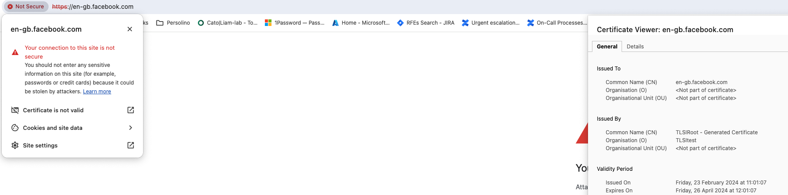Click the Persolino folder icon
The image size is (788, 195).
(160, 23)
